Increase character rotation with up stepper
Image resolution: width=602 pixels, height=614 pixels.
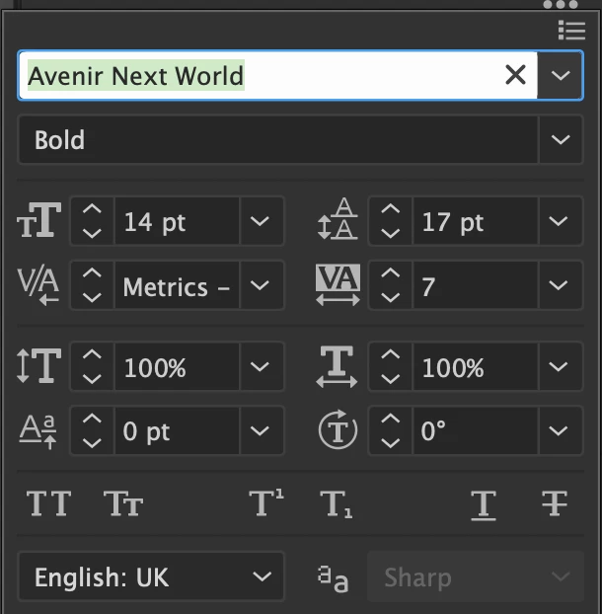tap(390, 419)
